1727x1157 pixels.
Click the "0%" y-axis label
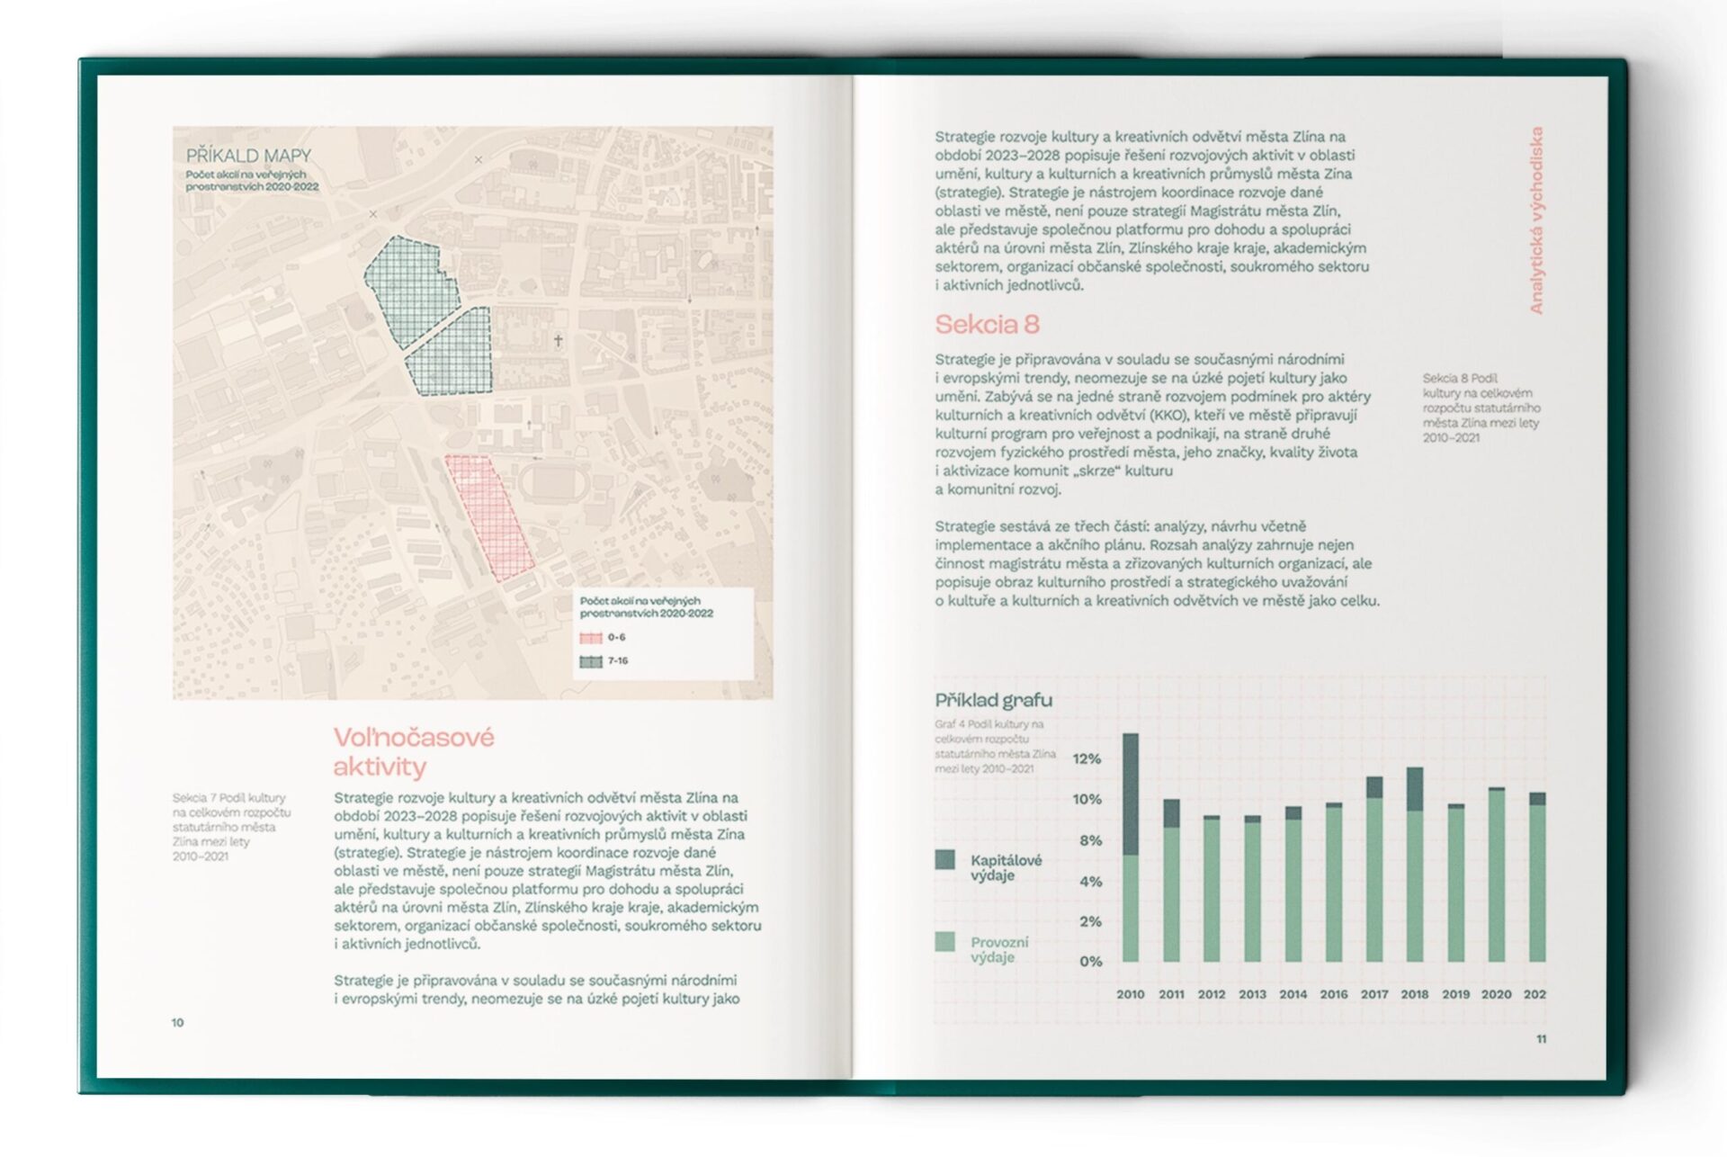coord(1090,961)
